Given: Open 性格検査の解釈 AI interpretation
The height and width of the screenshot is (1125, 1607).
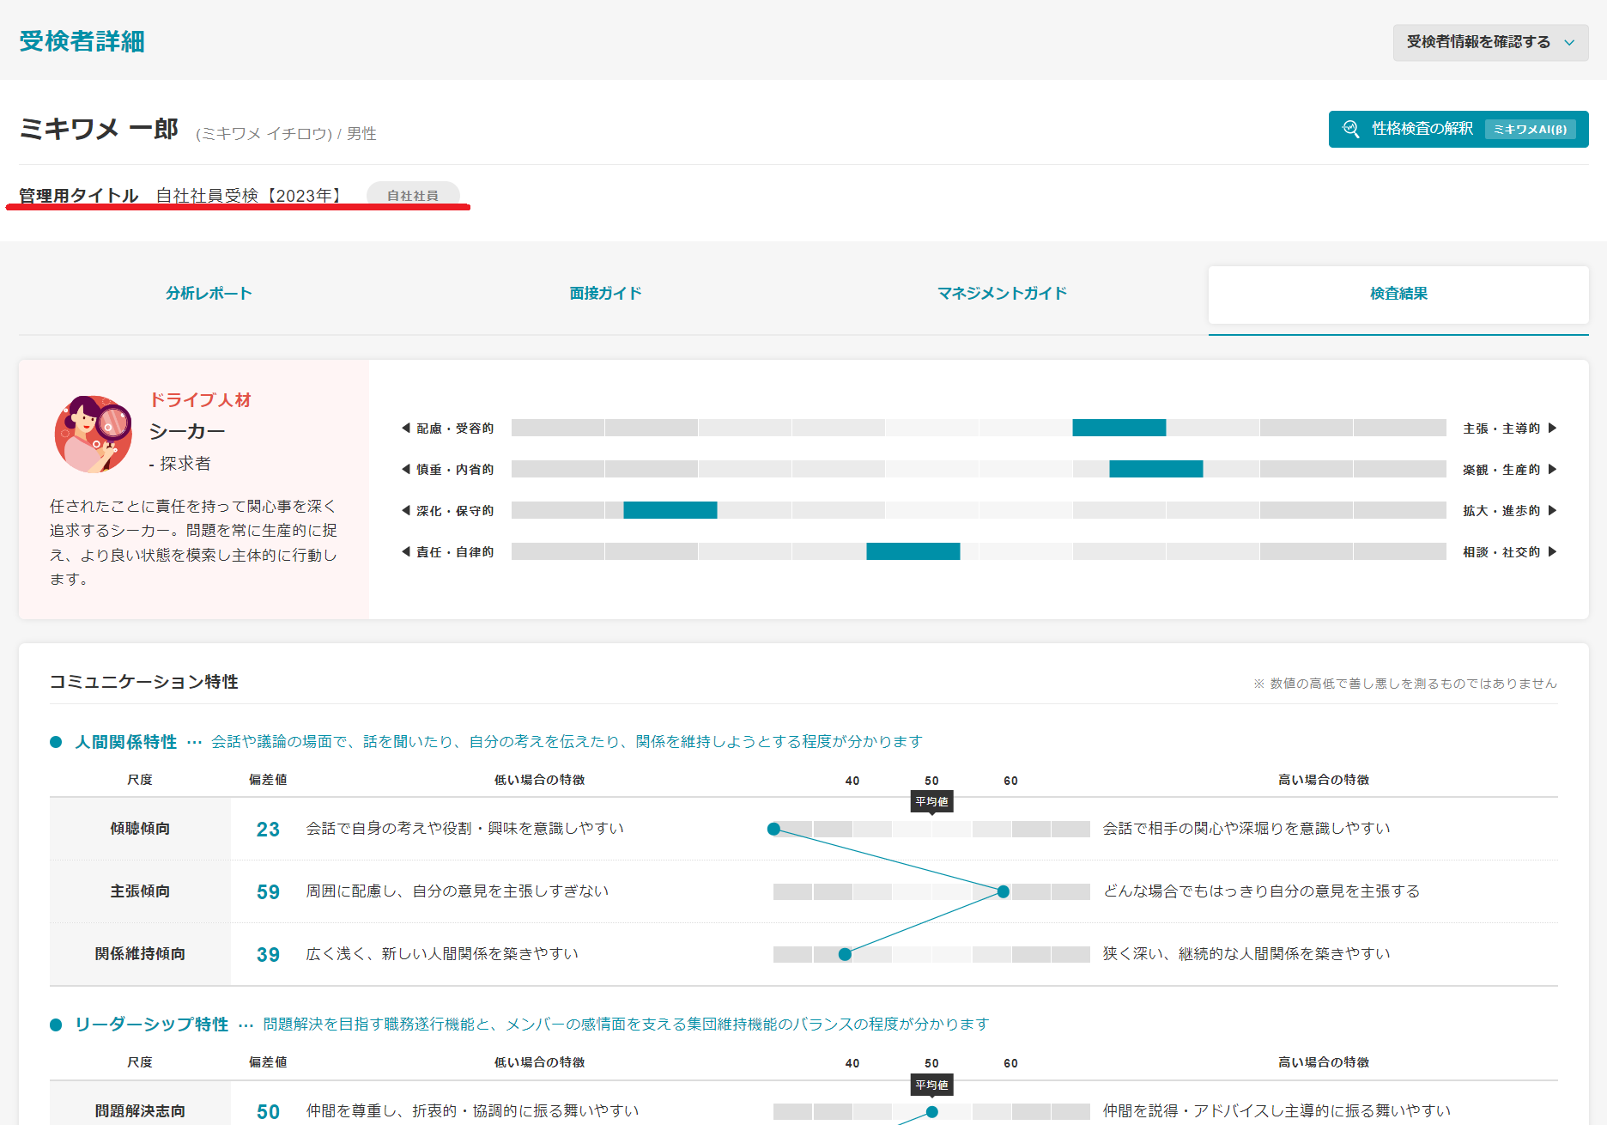Looking at the screenshot, I should point(1422,129).
